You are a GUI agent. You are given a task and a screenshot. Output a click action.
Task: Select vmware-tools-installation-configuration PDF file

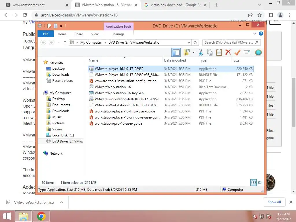171,81
